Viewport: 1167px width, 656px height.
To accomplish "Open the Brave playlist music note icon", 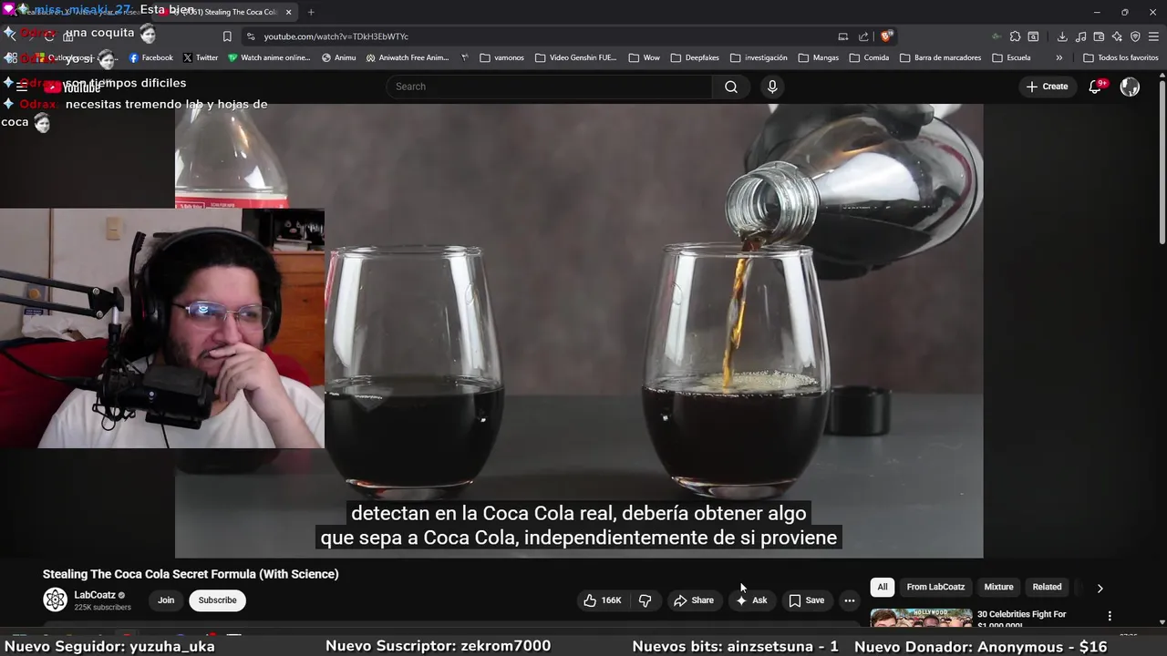I will (x=1080, y=36).
